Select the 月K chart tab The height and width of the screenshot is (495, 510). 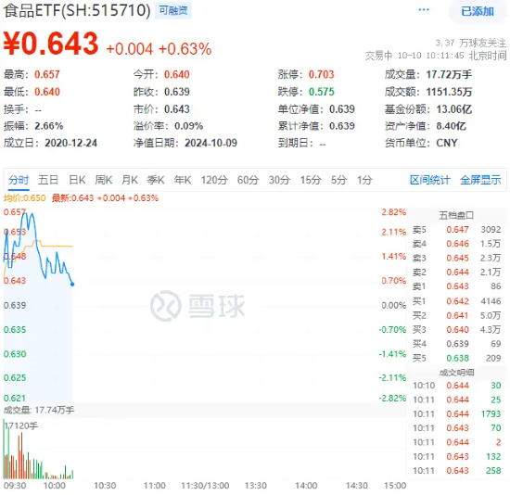(130, 180)
